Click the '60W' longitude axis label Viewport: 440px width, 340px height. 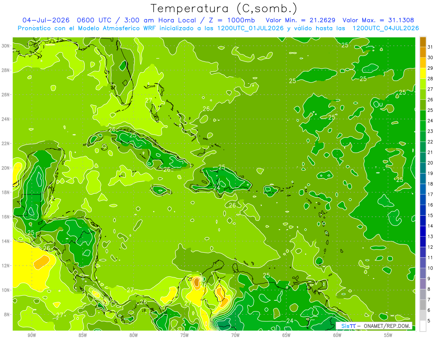point(337,335)
